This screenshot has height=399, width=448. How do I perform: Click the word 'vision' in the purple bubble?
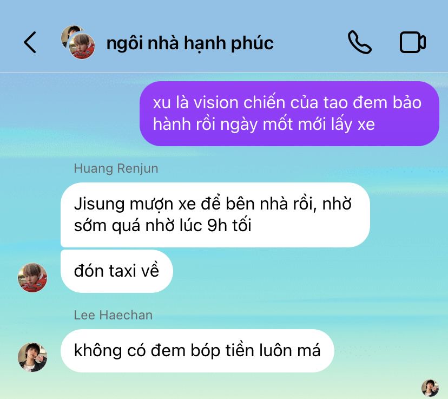click(216, 103)
